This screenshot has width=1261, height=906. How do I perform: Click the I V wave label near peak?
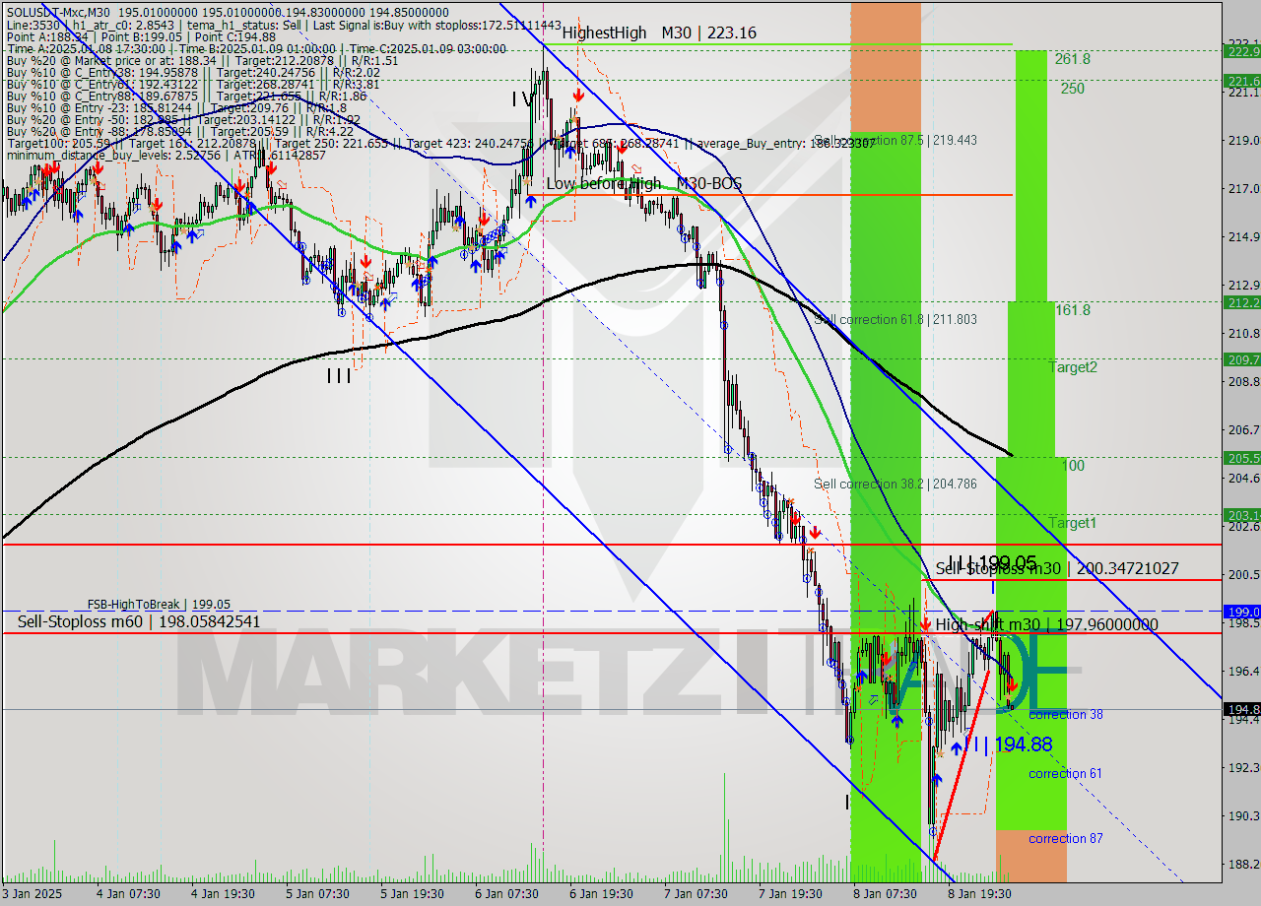(525, 99)
